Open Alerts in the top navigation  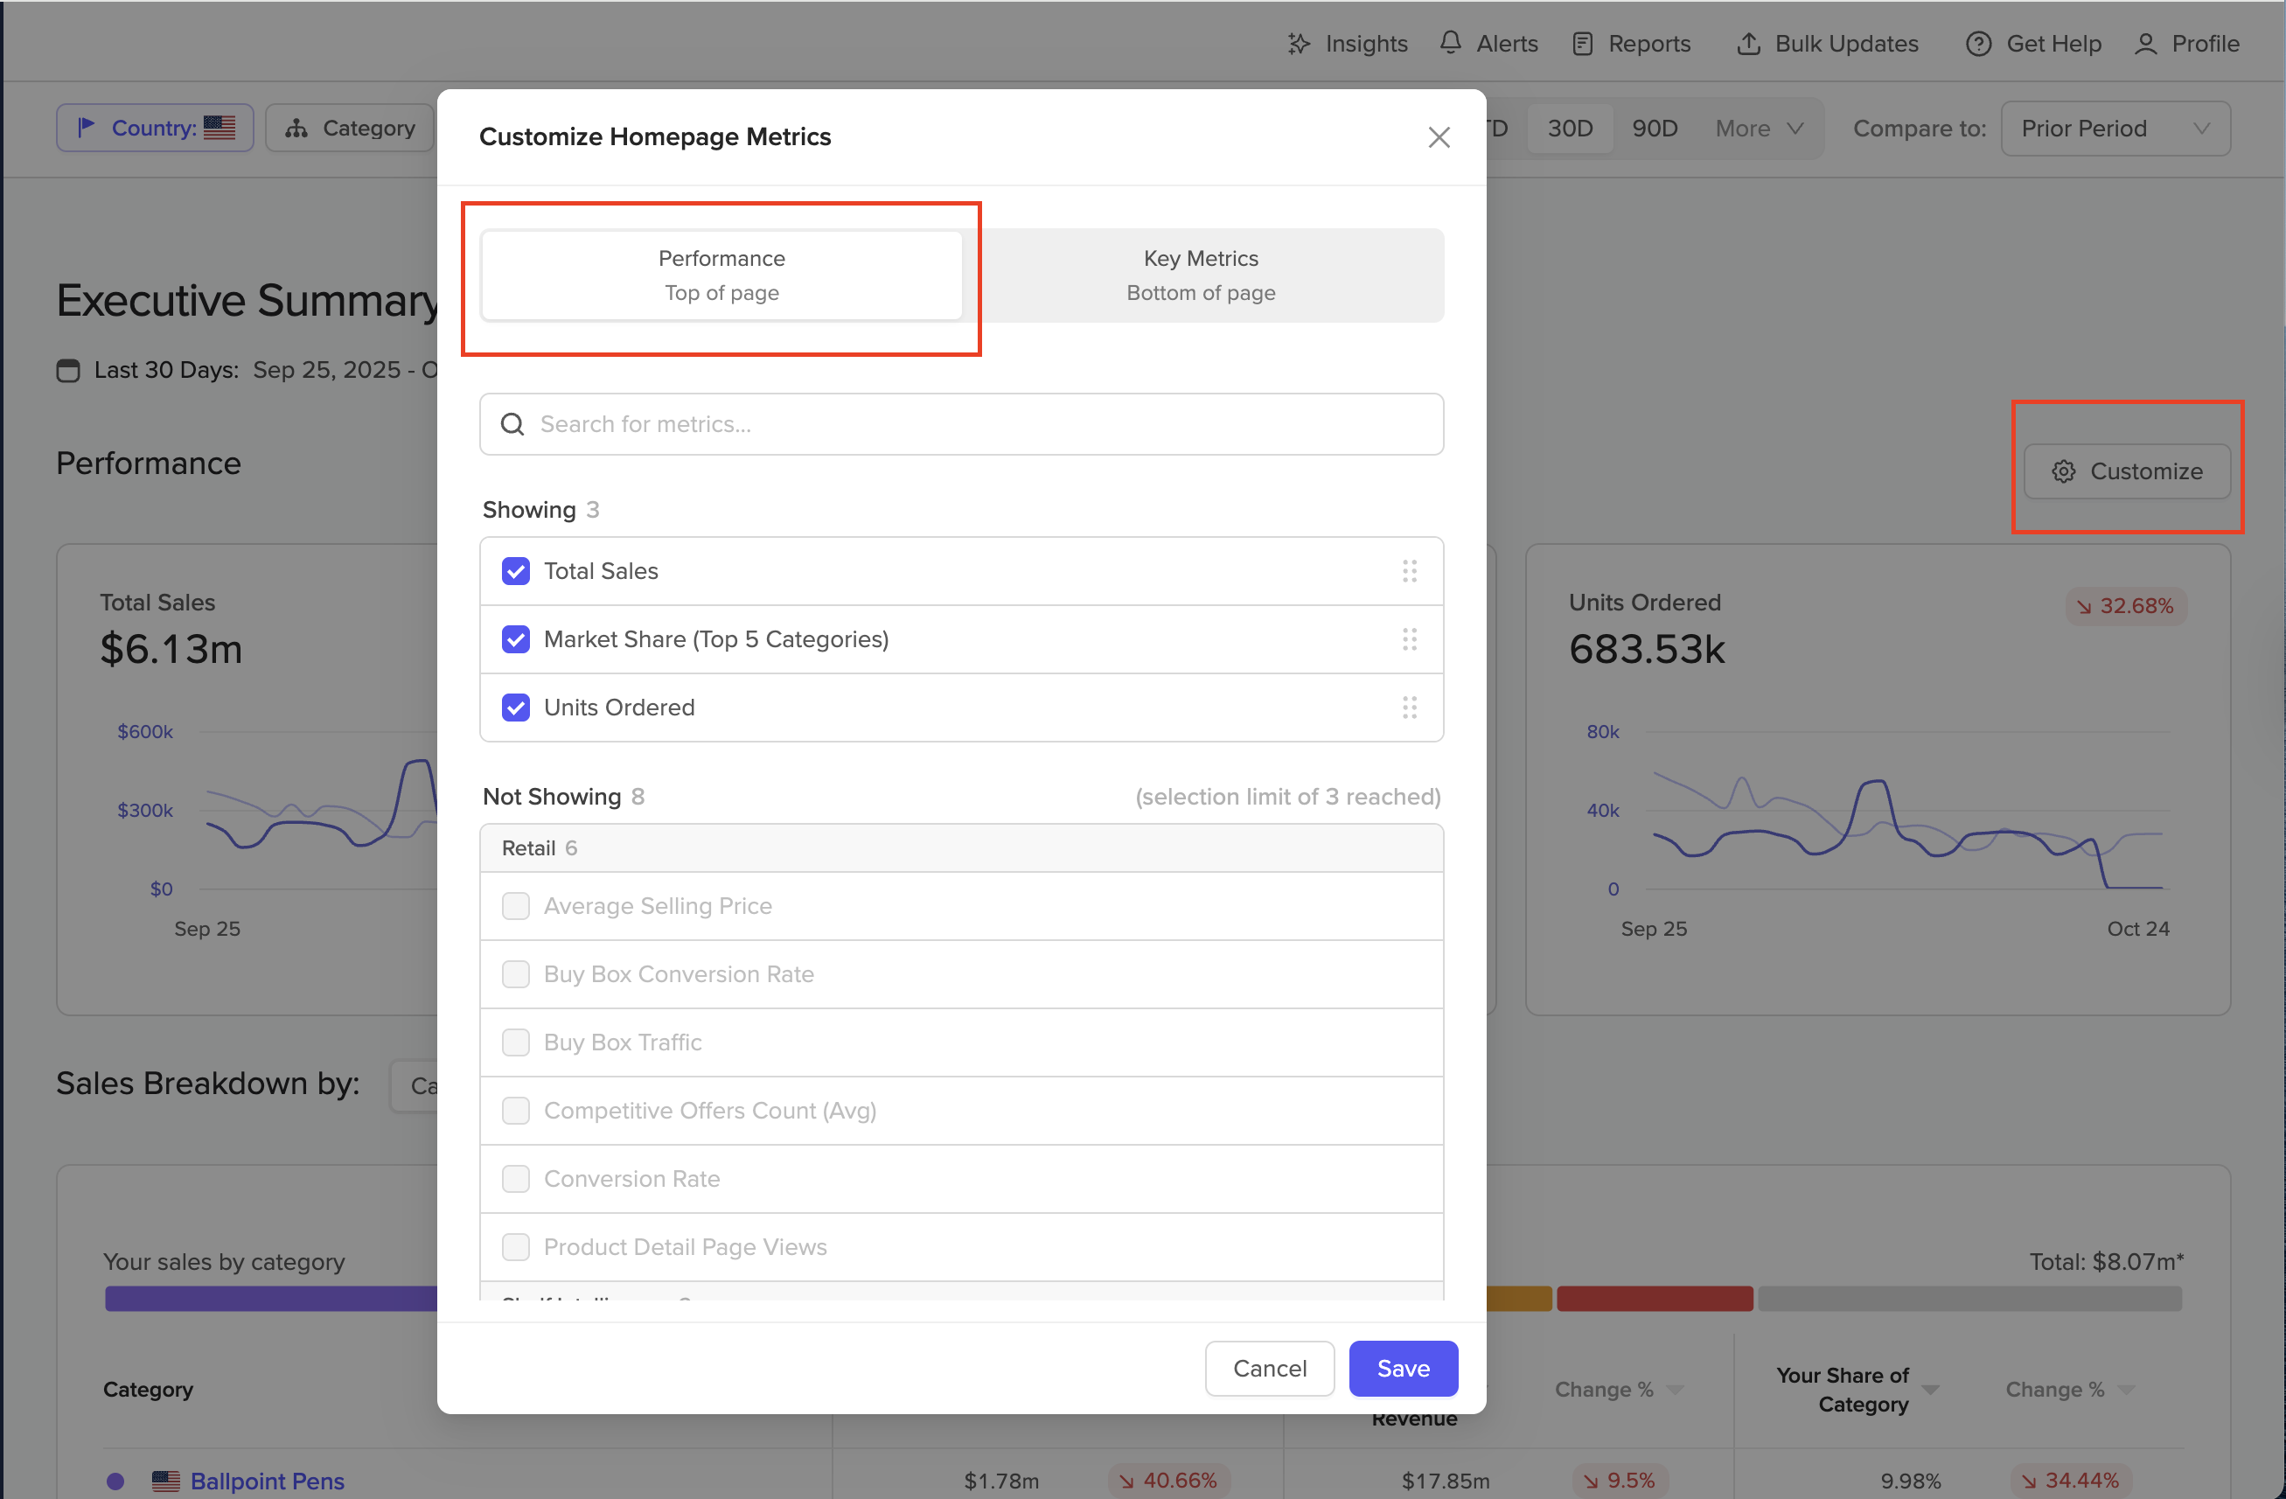coord(1488,43)
